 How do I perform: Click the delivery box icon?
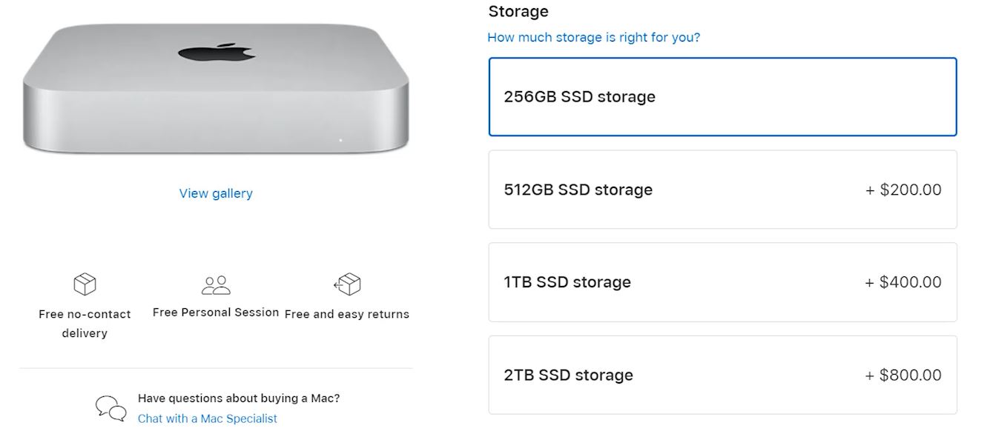[x=85, y=284]
